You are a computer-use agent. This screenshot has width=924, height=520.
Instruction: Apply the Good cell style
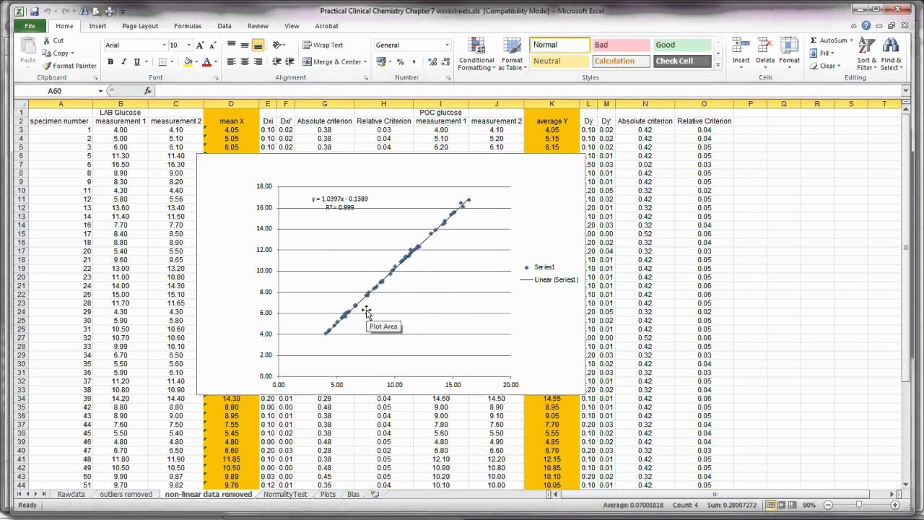(x=682, y=45)
